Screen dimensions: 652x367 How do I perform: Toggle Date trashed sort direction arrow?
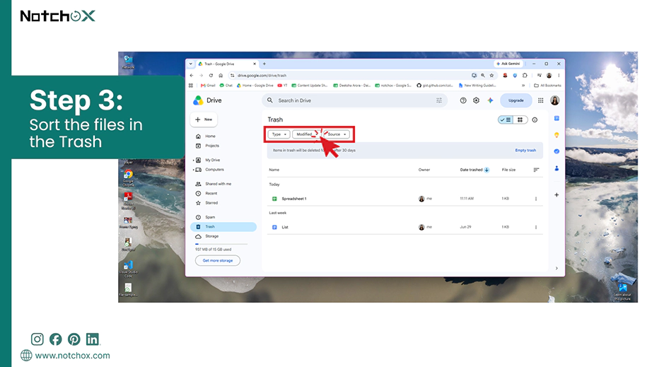[487, 170]
